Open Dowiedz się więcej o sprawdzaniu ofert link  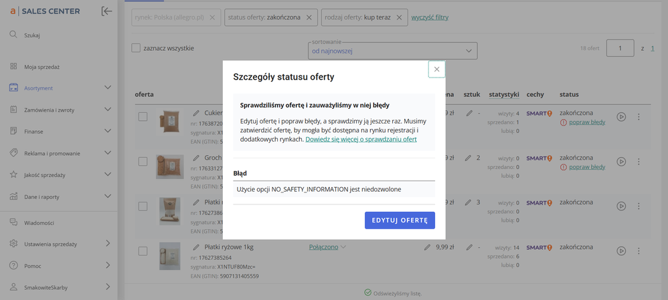point(361,139)
